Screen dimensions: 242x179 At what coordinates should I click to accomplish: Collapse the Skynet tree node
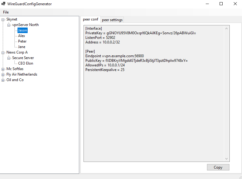[x=3, y=20]
